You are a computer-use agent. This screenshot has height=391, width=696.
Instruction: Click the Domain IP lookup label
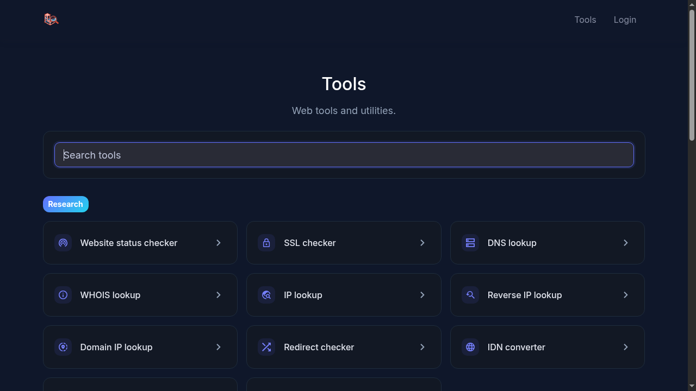tap(116, 347)
